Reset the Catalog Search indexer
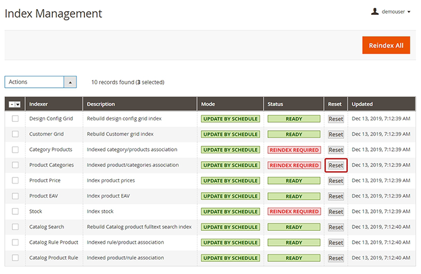Viewport: 421px width, 274px height. tap(335, 227)
